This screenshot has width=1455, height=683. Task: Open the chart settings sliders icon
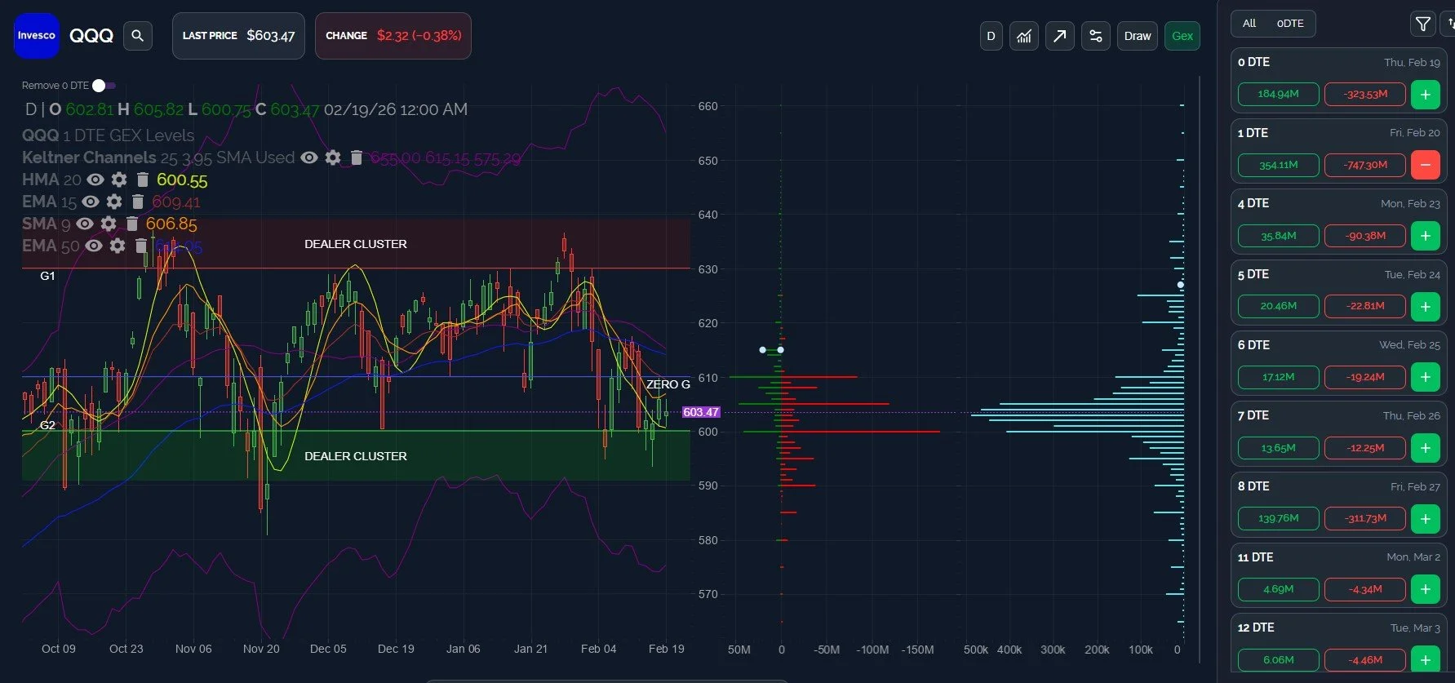coord(1096,36)
